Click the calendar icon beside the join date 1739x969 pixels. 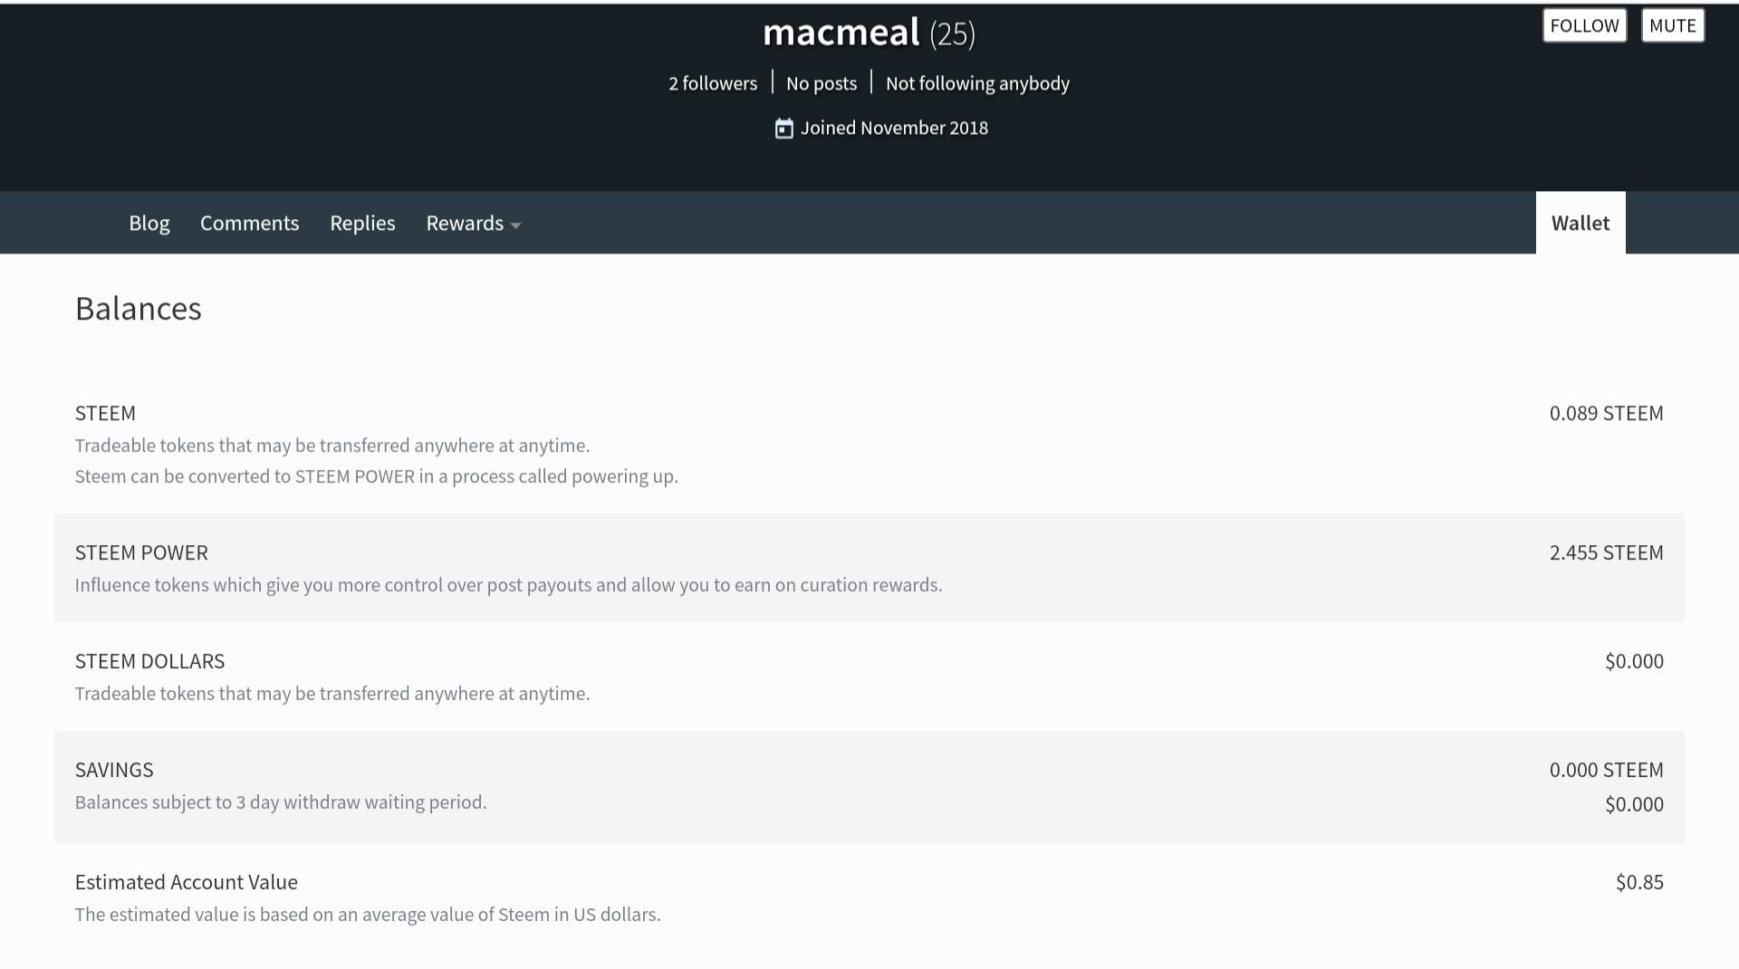(x=783, y=129)
